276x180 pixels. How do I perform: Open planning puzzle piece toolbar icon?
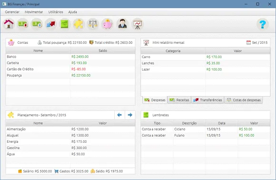(79, 24)
